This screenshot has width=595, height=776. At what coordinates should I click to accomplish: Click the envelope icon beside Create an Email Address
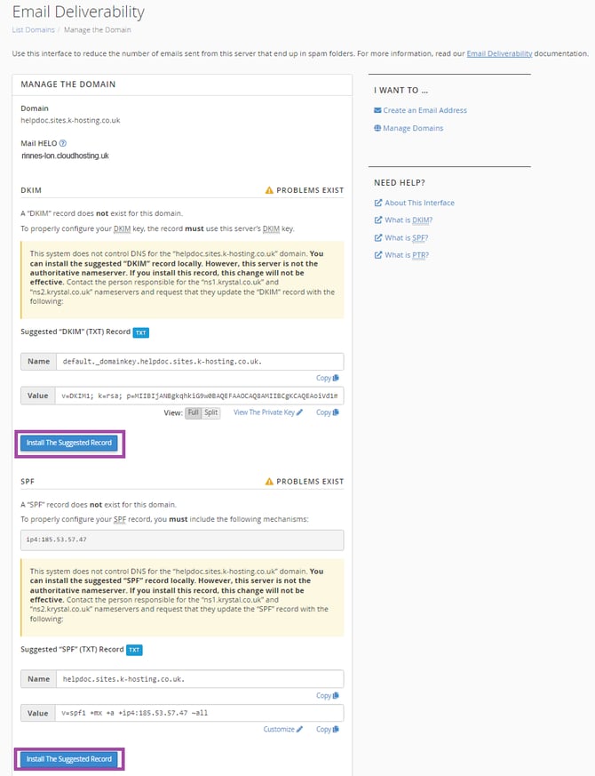[x=377, y=110]
